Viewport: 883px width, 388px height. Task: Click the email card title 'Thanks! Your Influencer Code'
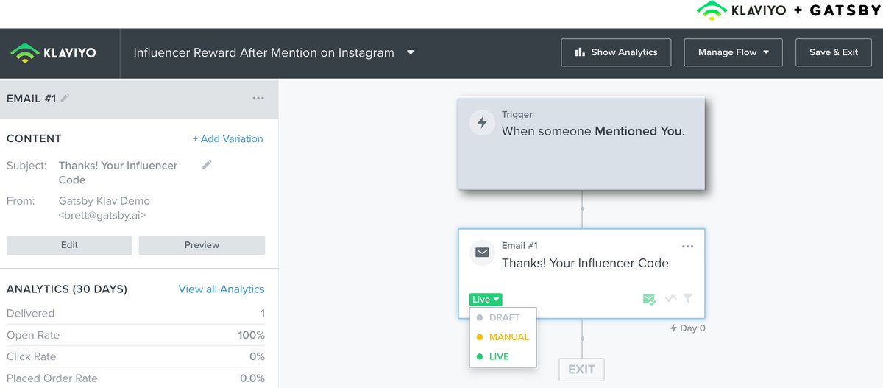tap(585, 263)
